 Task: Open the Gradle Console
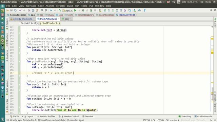click(x=203, y=116)
